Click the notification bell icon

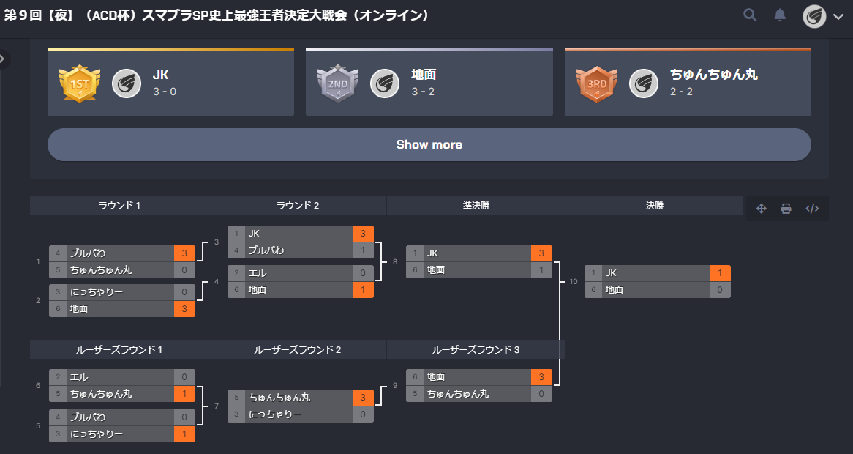[x=778, y=14]
